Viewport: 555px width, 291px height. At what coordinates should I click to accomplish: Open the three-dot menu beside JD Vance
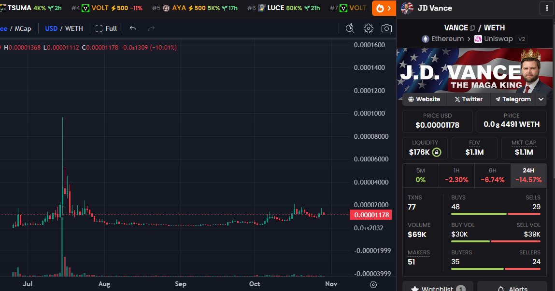click(x=547, y=8)
